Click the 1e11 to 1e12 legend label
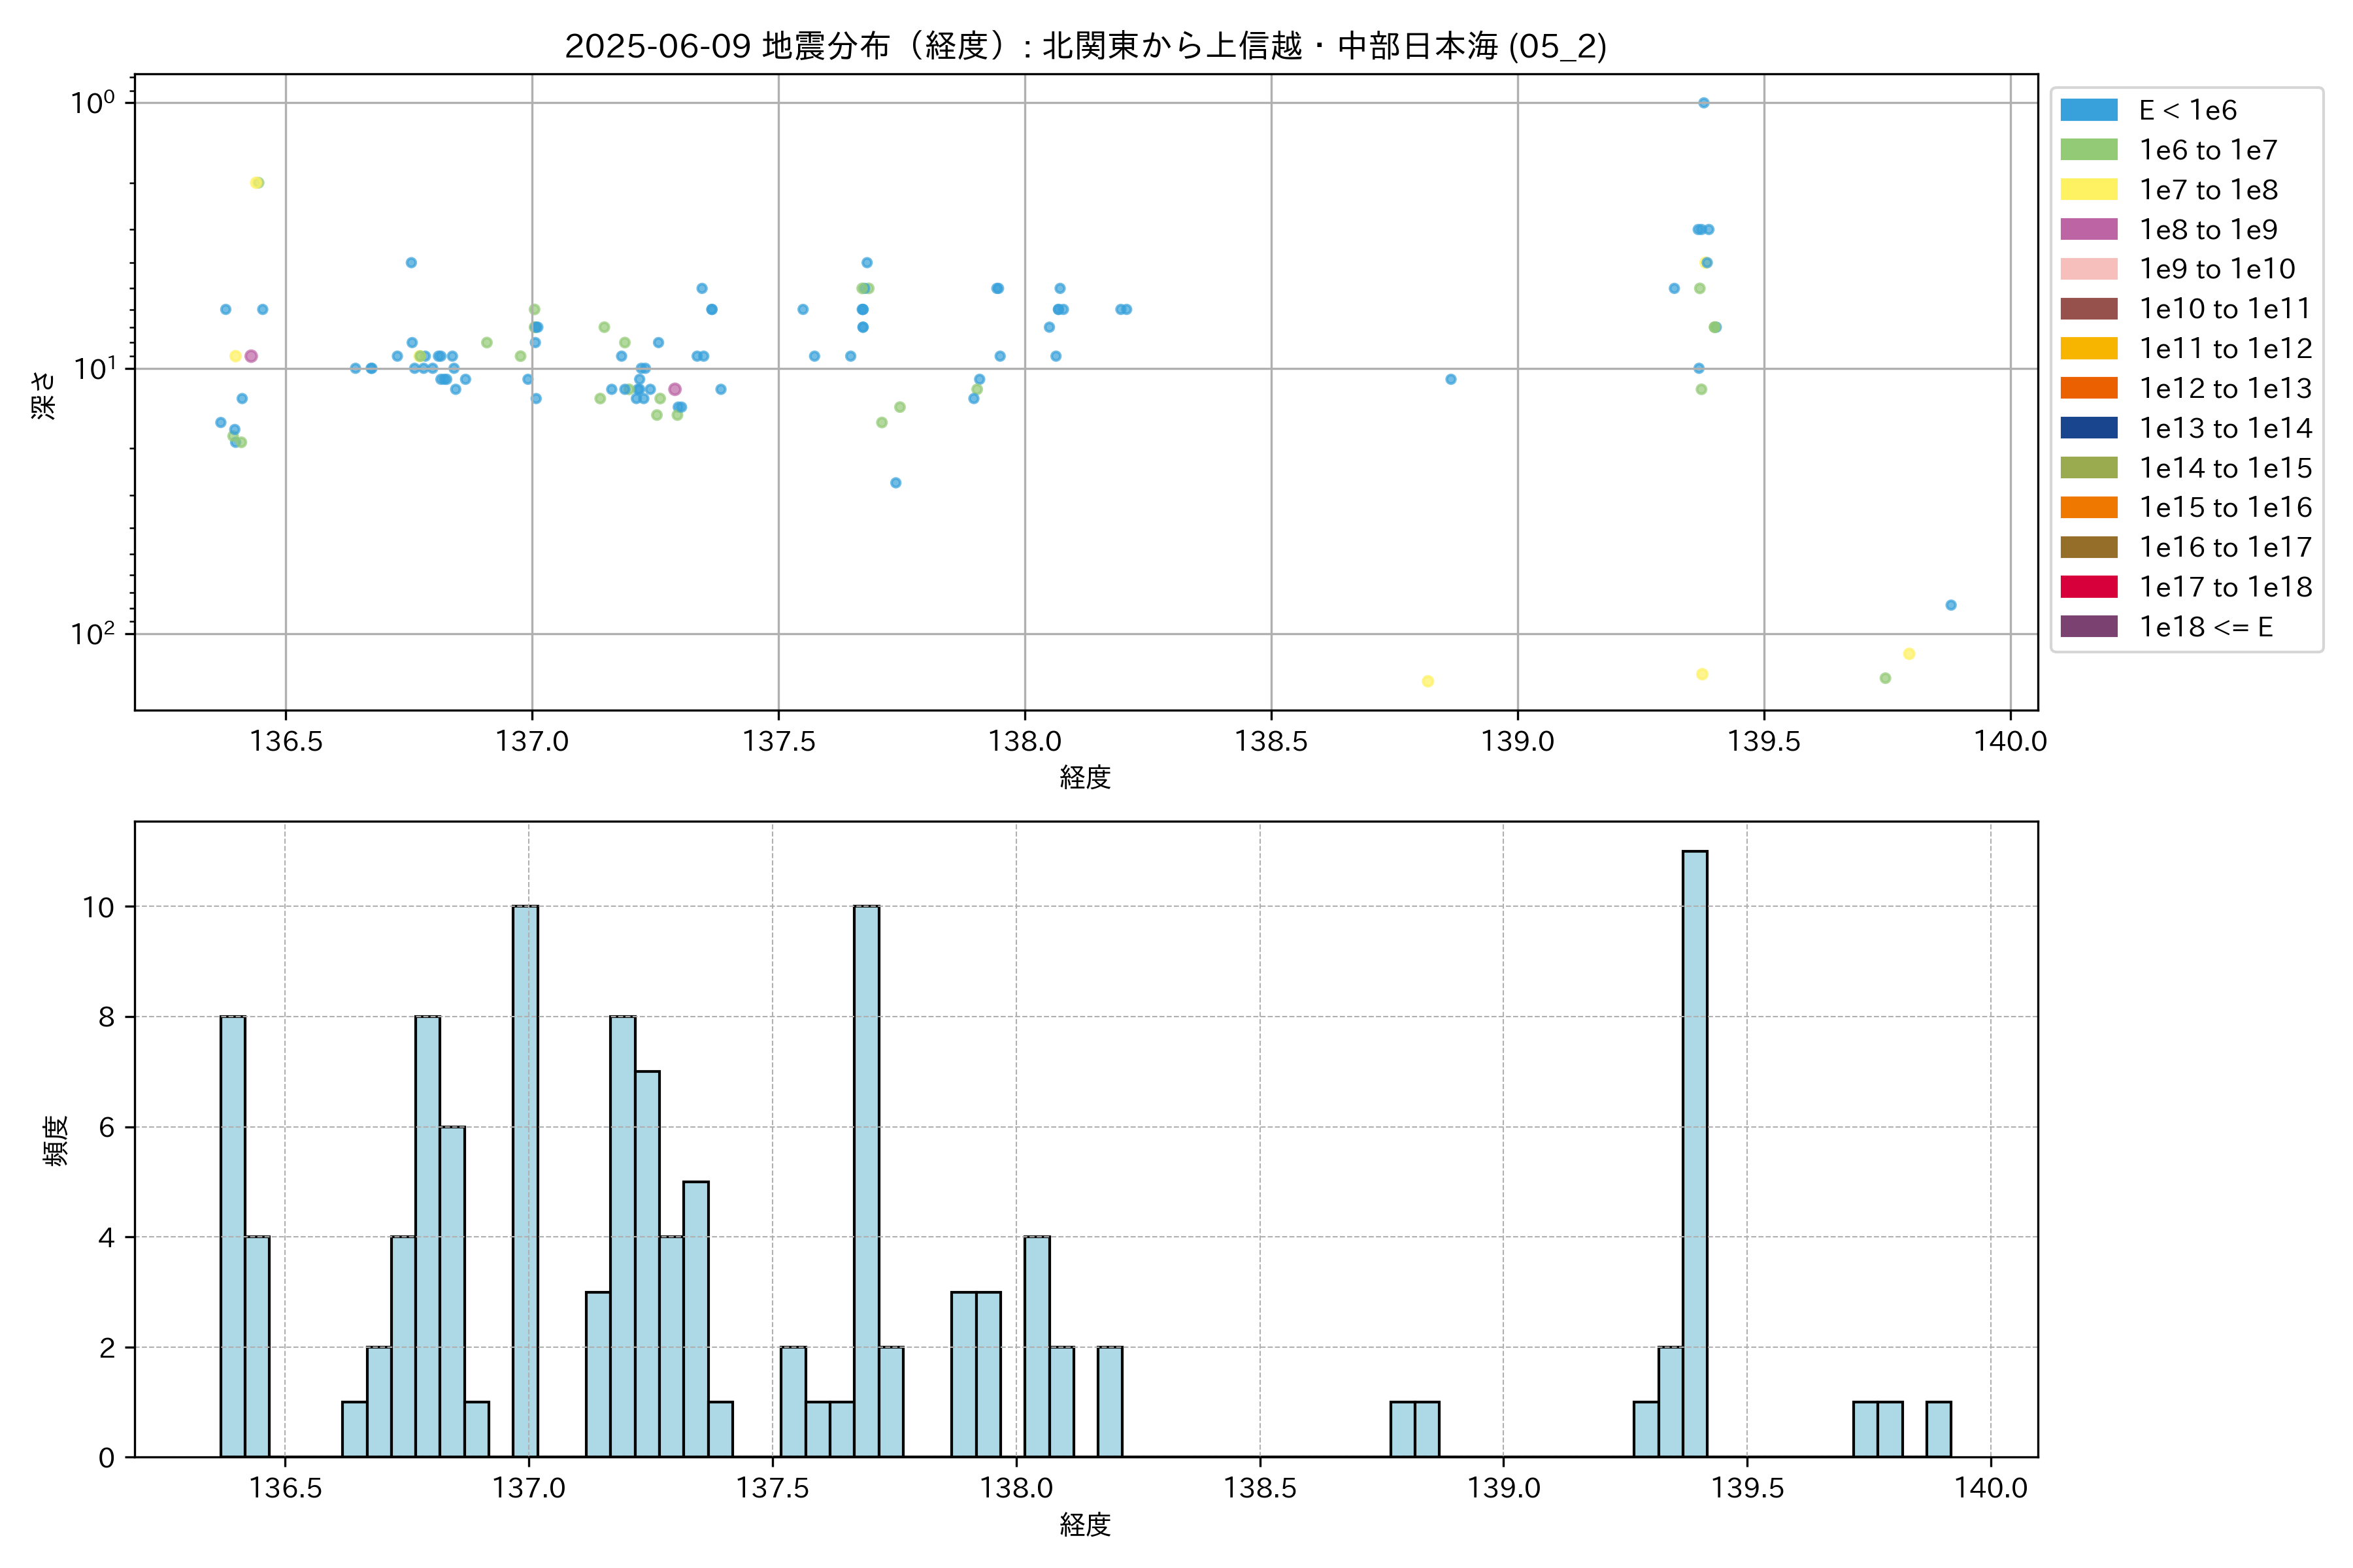The image size is (2353, 1568). [2225, 349]
